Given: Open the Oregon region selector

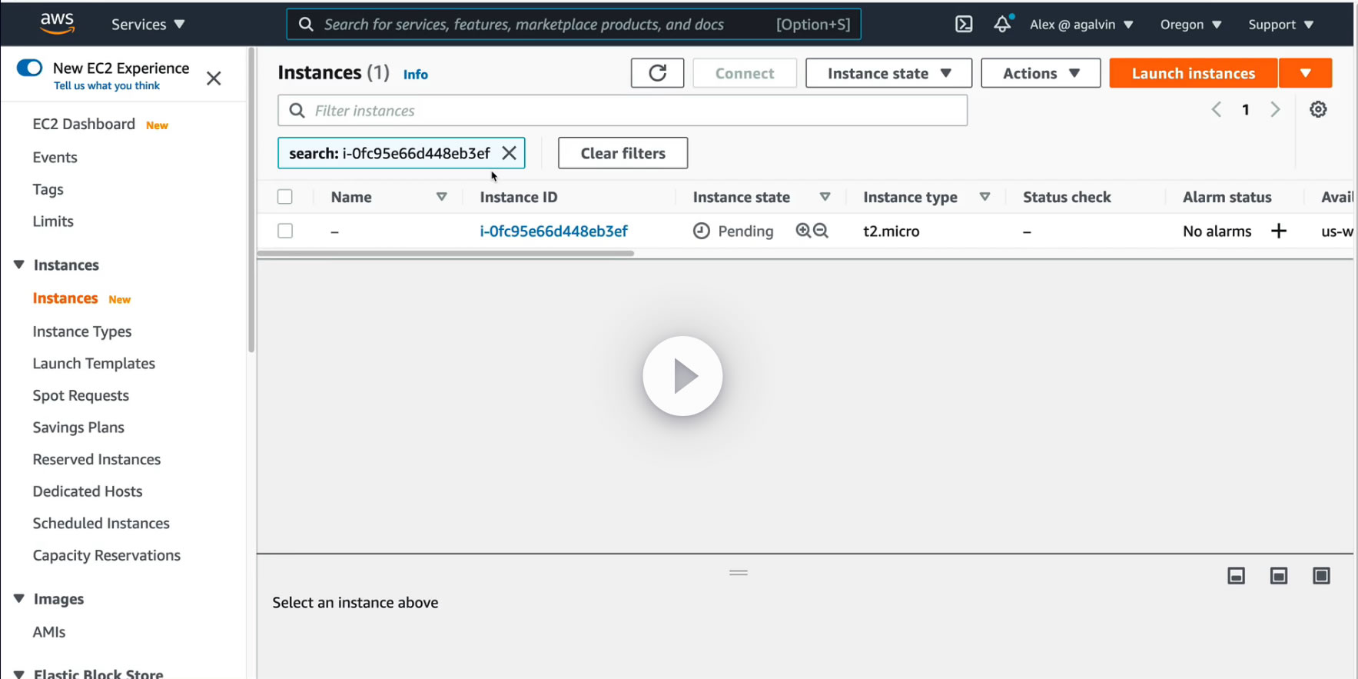Looking at the screenshot, I should (x=1190, y=25).
